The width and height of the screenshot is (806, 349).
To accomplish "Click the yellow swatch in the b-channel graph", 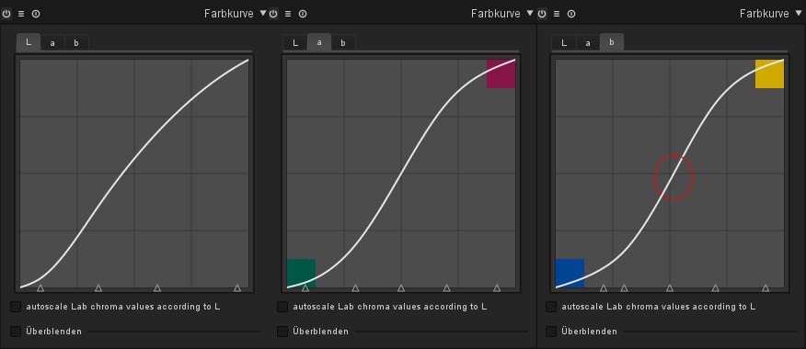I will (x=769, y=73).
